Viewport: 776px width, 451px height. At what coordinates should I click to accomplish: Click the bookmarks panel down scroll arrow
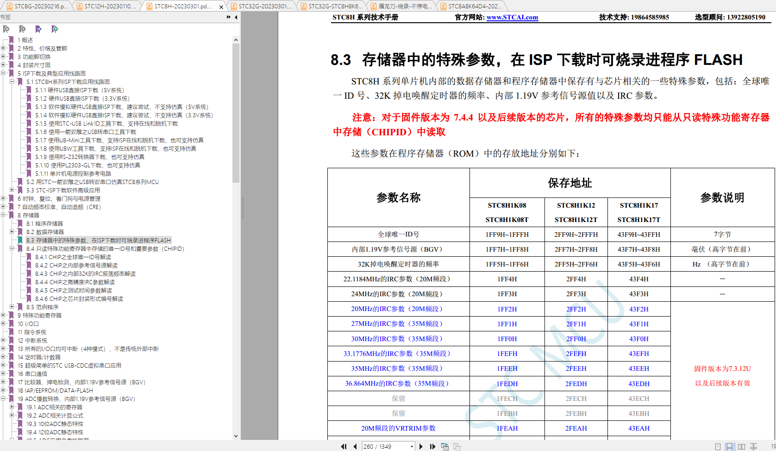(236, 436)
